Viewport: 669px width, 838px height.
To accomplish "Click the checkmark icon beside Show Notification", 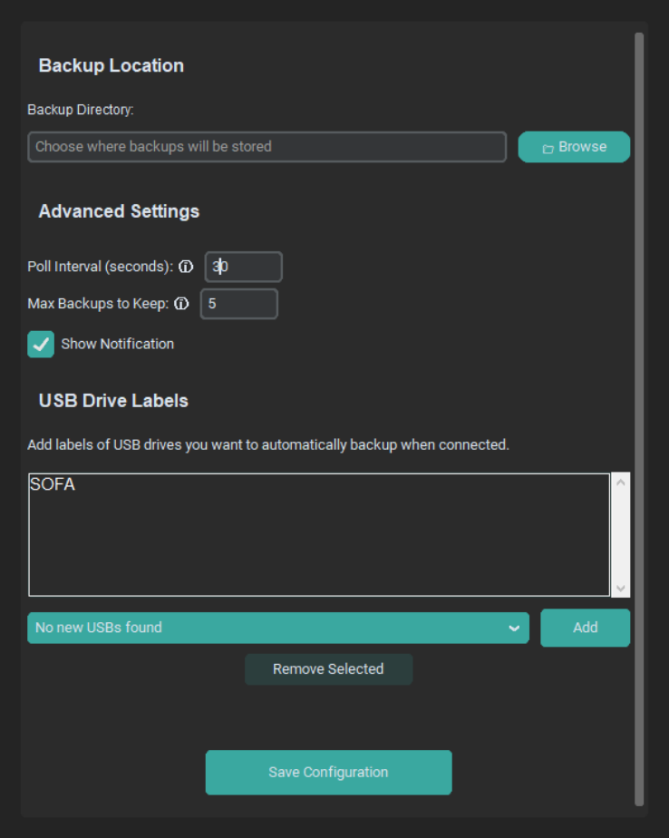I will 40,344.
